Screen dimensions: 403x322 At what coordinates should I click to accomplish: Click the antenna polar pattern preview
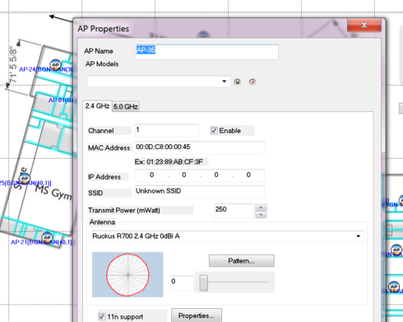(127, 274)
